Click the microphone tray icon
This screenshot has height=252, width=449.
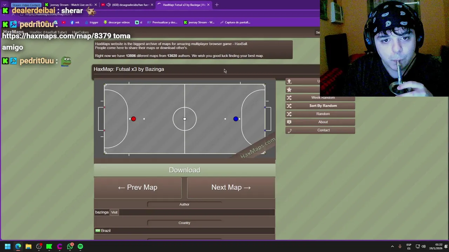click(x=400, y=246)
